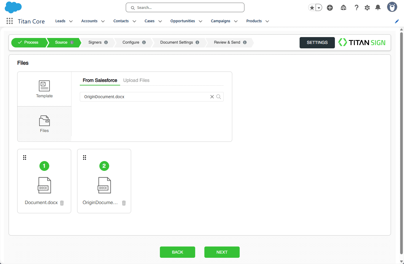The width and height of the screenshot is (404, 264).
Task: Open the dark SETTINGS button
Action: pos(317,43)
